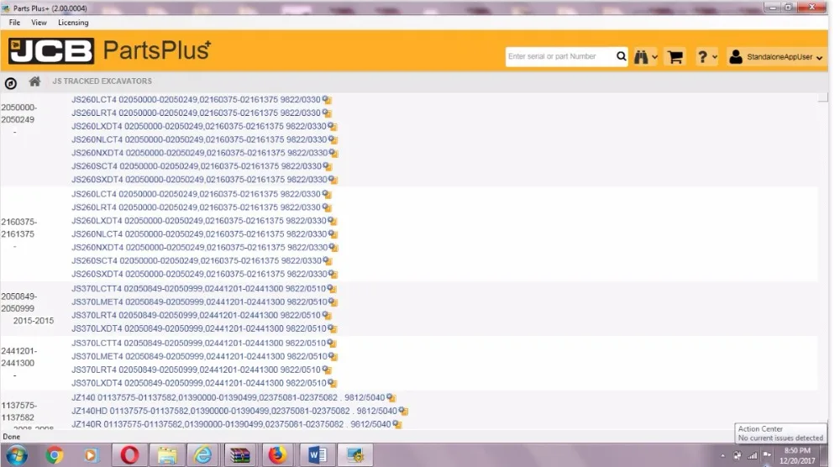The width and height of the screenshot is (840, 467).
Task: Click catalogue icon beside JZ140R row
Action: click(x=397, y=424)
